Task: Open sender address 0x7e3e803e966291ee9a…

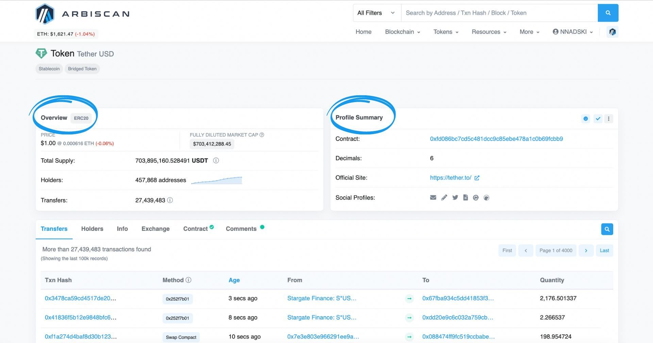Action: [x=323, y=336]
